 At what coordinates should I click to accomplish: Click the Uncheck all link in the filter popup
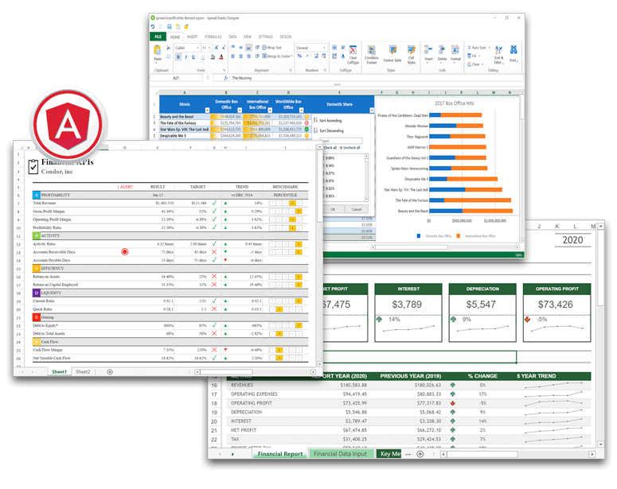click(x=350, y=148)
